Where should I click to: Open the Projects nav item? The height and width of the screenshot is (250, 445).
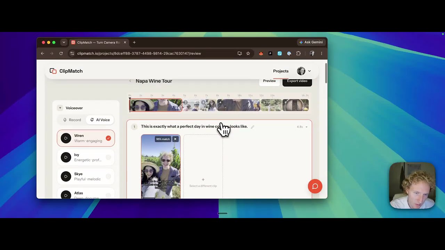coord(281,71)
